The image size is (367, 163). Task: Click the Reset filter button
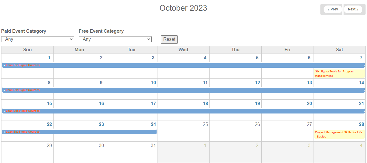pyautogui.click(x=169, y=39)
